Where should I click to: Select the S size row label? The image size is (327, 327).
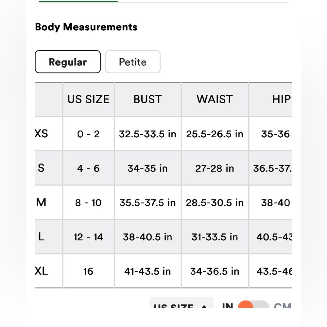pyautogui.click(x=41, y=168)
